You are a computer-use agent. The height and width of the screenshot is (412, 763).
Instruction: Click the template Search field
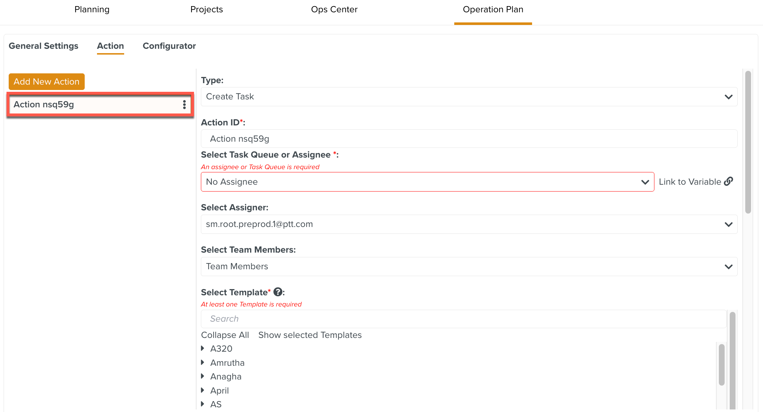[x=463, y=319]
